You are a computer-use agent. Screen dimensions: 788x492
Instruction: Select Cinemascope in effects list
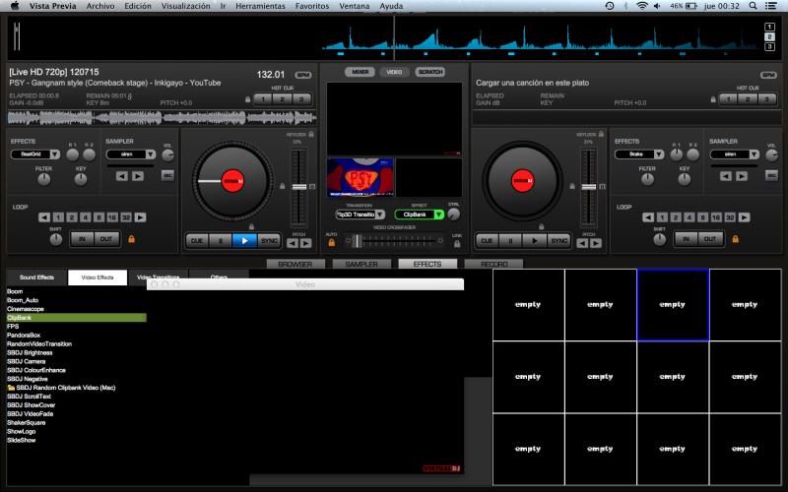coord(26,309)
